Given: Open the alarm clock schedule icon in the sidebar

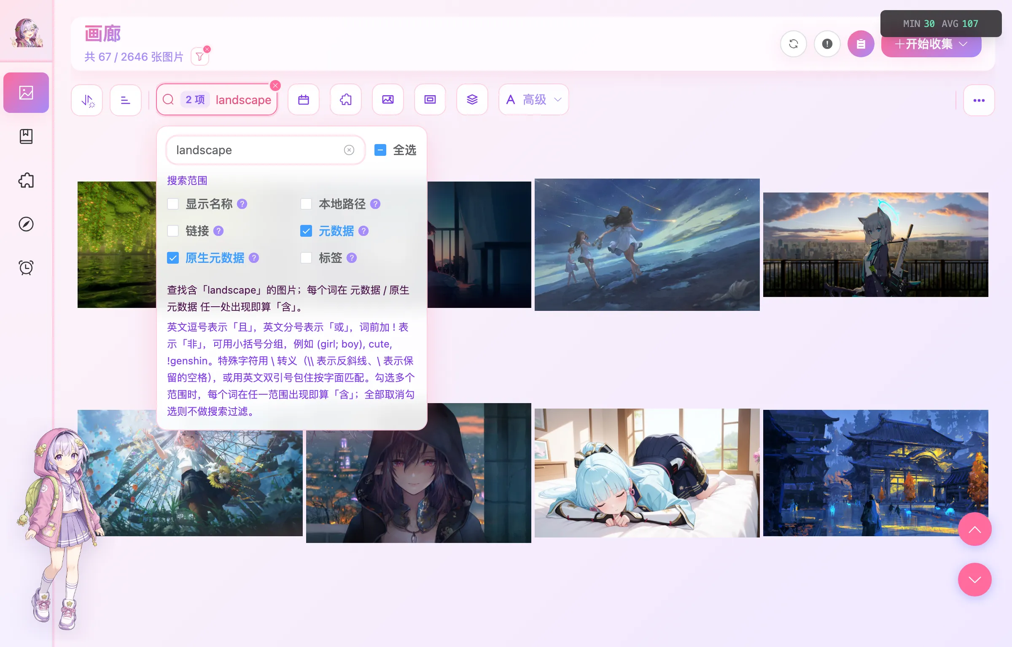Looking at the screenshot, I should [26, 267].
